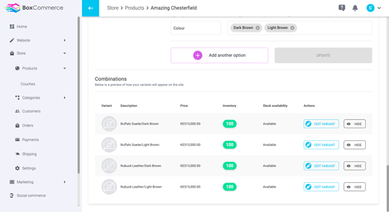389x212 pixels.
Task: Open the notifications bell
Action: point(355,8)
